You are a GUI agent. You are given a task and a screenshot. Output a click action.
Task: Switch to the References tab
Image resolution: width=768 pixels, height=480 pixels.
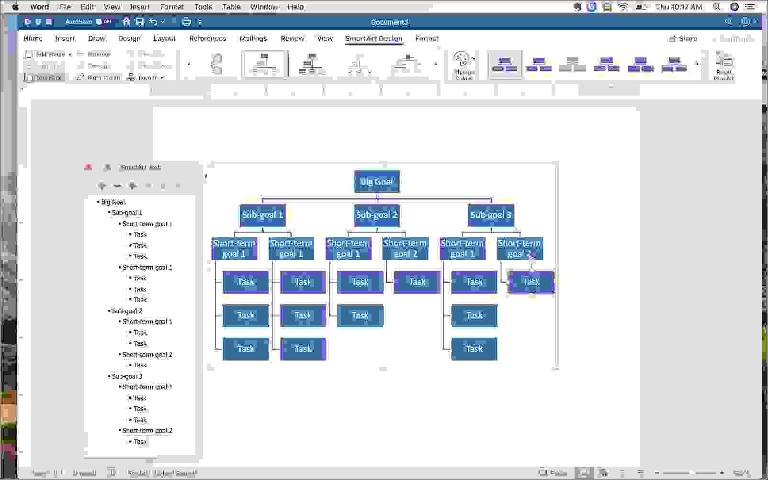[207, 39]
